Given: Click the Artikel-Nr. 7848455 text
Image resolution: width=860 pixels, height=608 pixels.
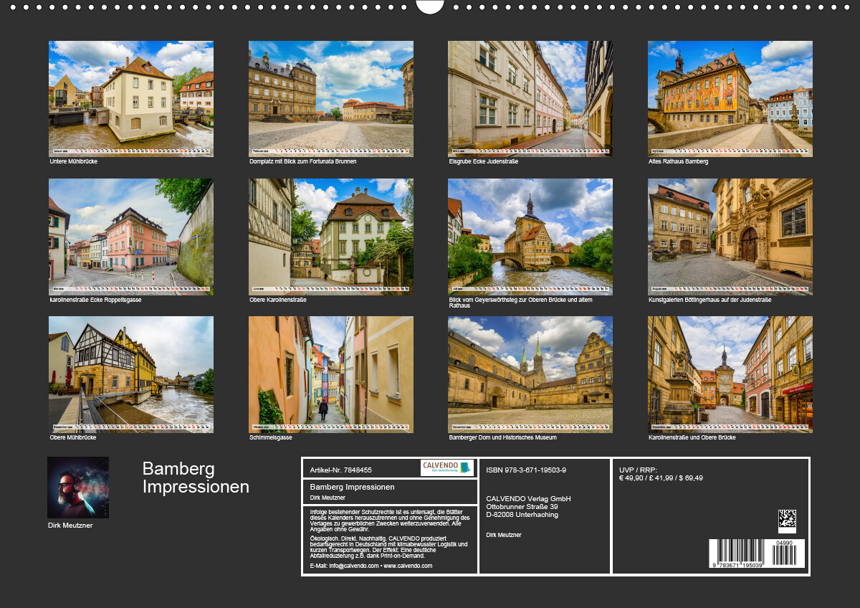Looking at the screenshot, I should pos(340,470).
